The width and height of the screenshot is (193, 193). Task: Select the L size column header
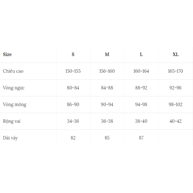coord(141,54)
